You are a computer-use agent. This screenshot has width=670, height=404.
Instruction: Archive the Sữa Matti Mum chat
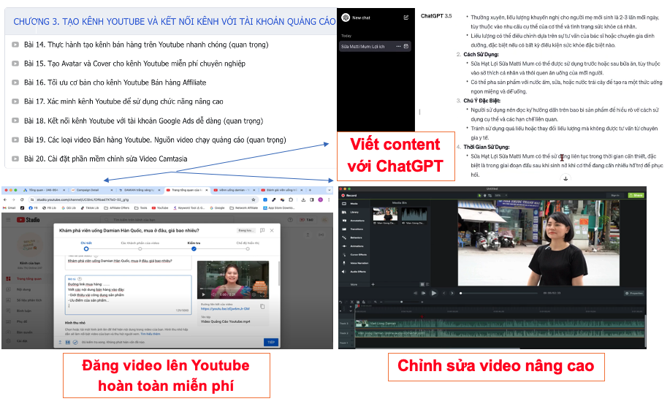pos(406,46)
